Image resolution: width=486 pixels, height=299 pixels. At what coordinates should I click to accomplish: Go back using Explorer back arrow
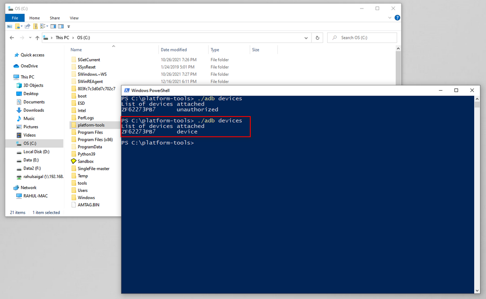tap(12, 38)
